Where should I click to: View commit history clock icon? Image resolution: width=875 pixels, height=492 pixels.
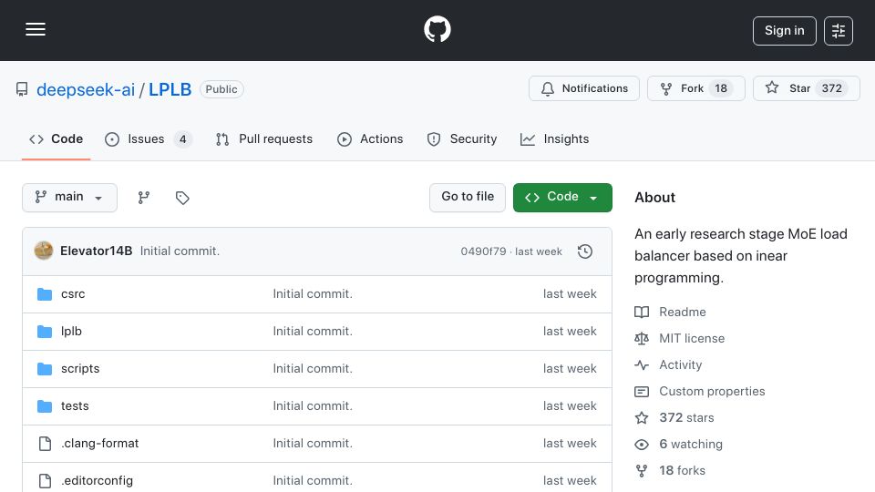click(x=585, y=251)
